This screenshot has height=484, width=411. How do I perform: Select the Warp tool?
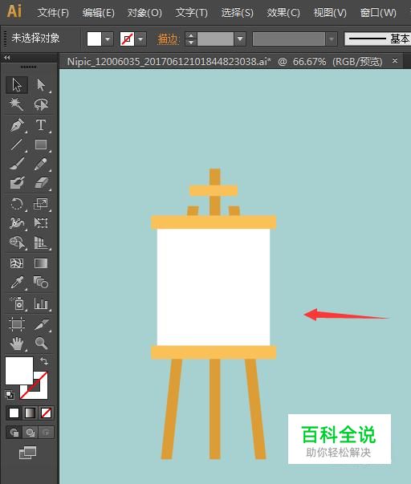(17, 223)
